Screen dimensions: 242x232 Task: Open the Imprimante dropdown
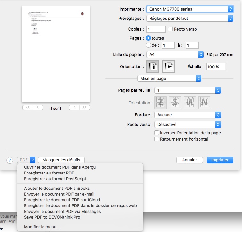point(190,9)
